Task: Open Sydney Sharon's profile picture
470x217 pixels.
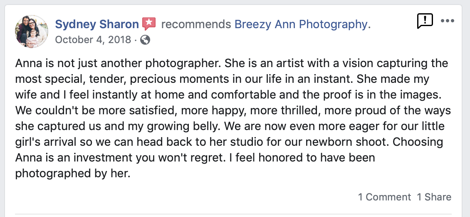Action: [32, 31]
